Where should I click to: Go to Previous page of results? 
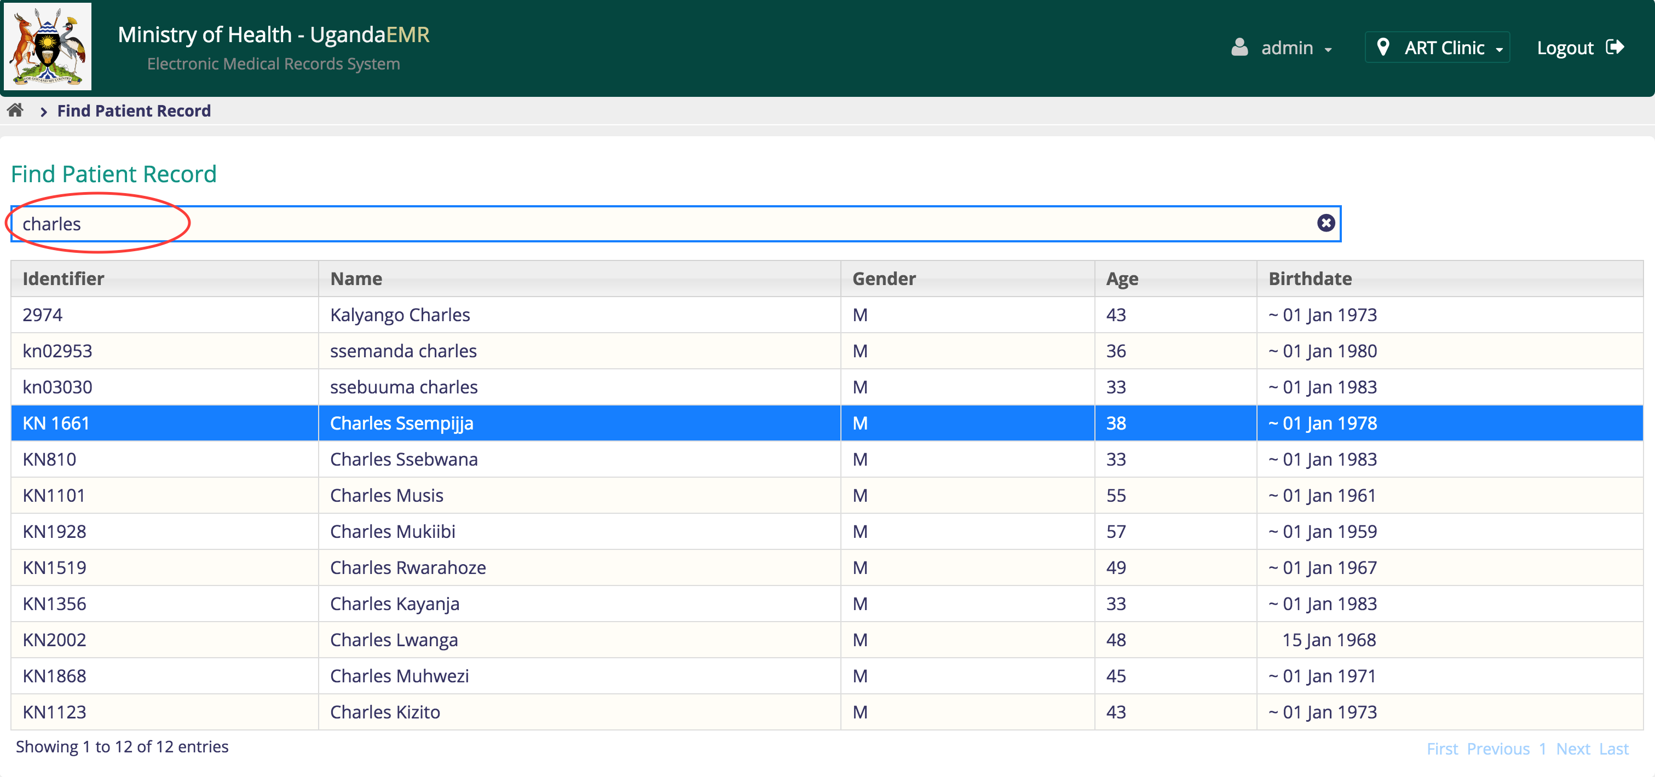[x=1497, y=749]
